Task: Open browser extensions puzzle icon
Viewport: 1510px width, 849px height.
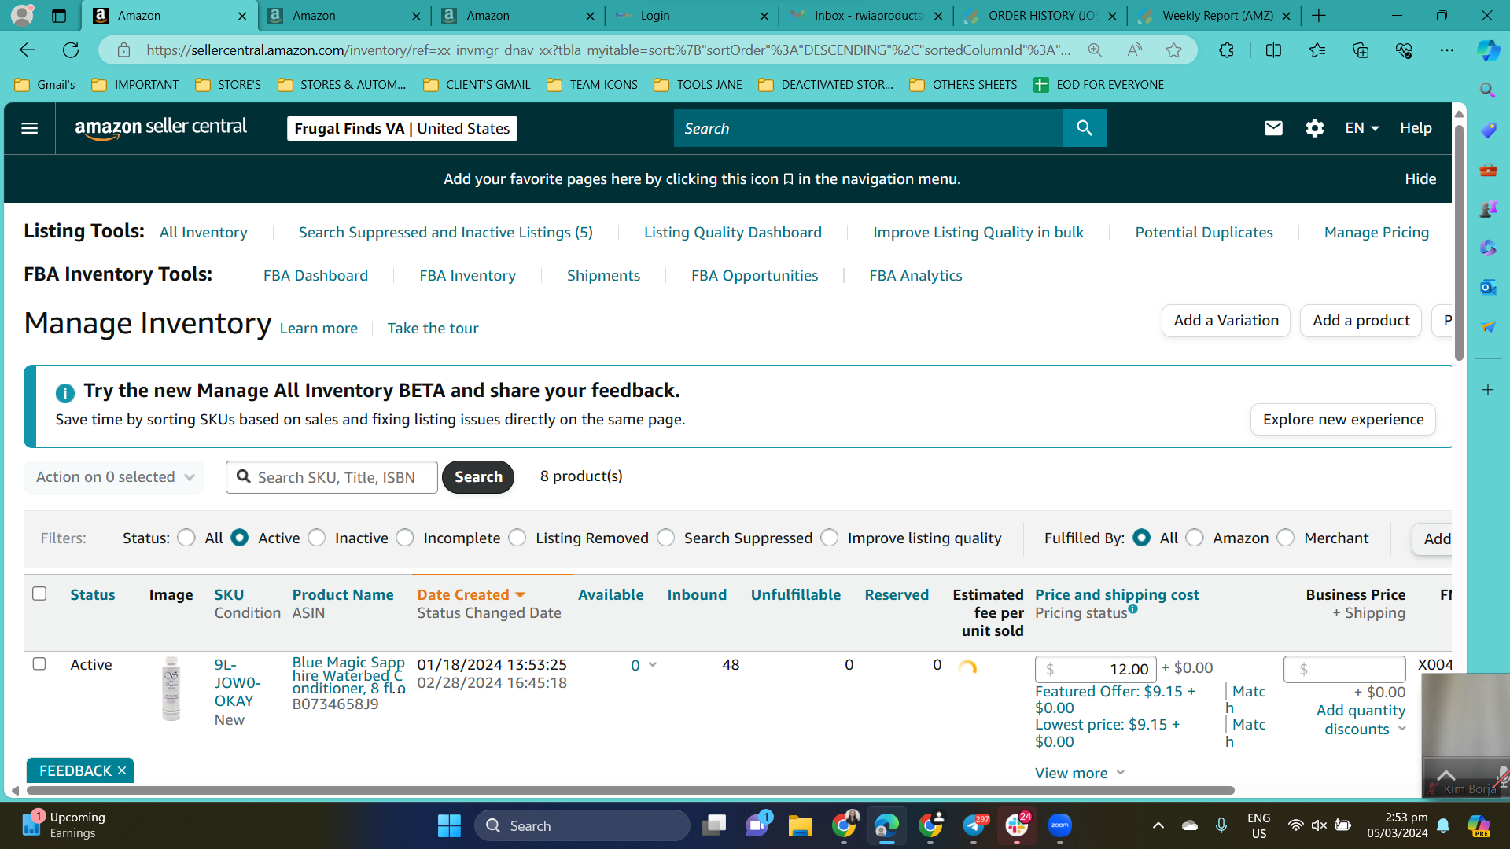Action: 1226,50
